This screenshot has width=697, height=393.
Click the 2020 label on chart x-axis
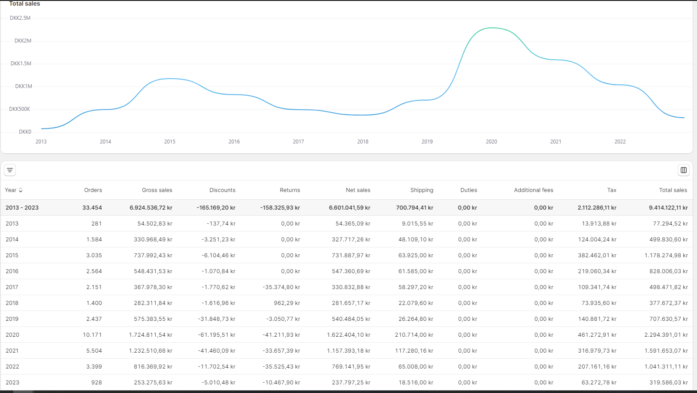(x=491, y=142)
